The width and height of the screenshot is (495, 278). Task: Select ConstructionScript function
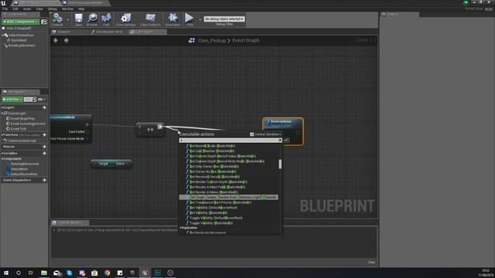click(x=22, y=141)
